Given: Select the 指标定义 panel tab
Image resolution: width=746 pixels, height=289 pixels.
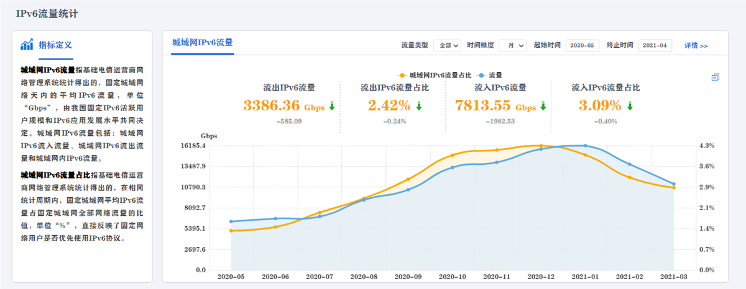Looking at the screenshot, I should [55, 45].
